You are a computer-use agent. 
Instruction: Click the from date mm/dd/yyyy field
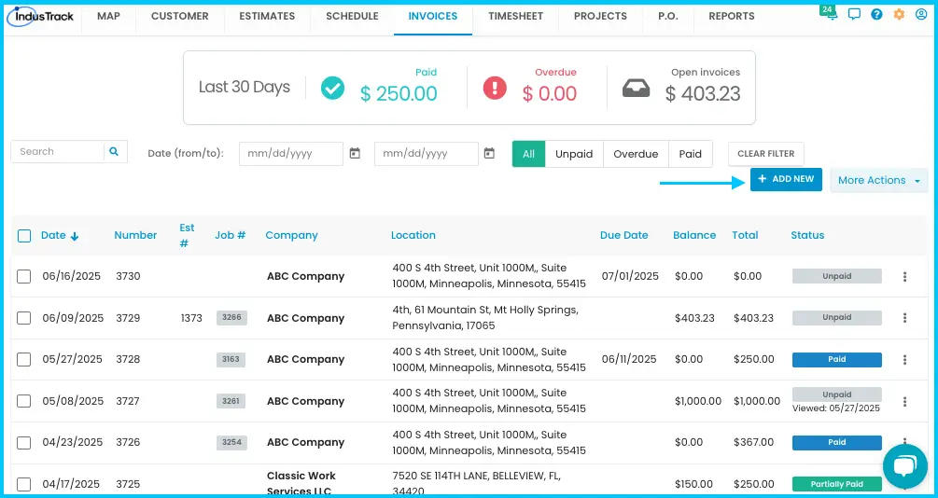click(291, 154)
